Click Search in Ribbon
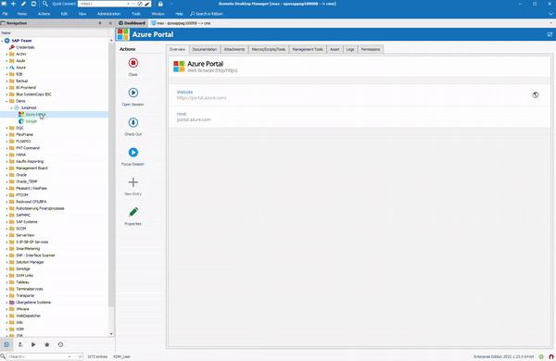 coord(207,14)
